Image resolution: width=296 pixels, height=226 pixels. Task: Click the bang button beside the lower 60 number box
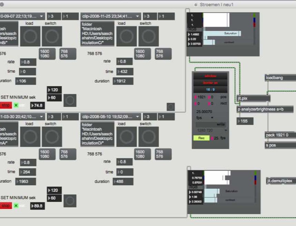[70, 201]
